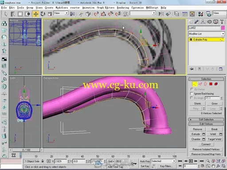Toggle the Selection Lock padlock
Image resolution: width=227 pixels, height=170 pixels.
click(x=43, y=161)
